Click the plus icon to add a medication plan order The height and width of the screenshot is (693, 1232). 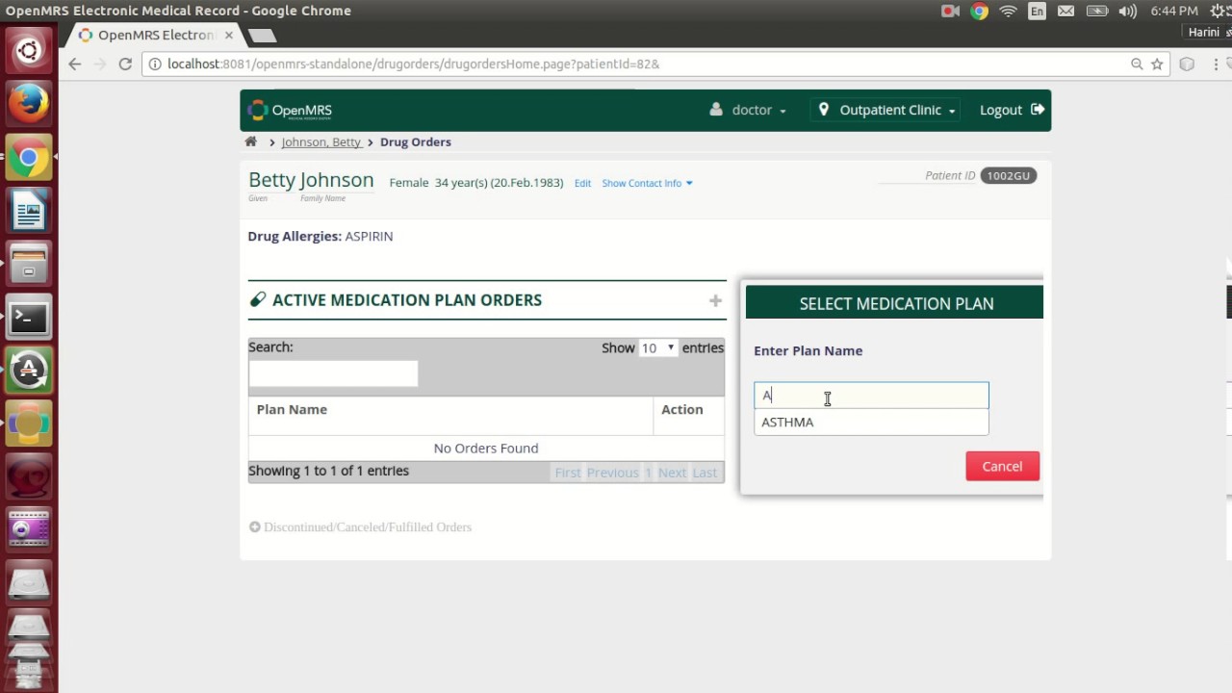tap(715, 300)
